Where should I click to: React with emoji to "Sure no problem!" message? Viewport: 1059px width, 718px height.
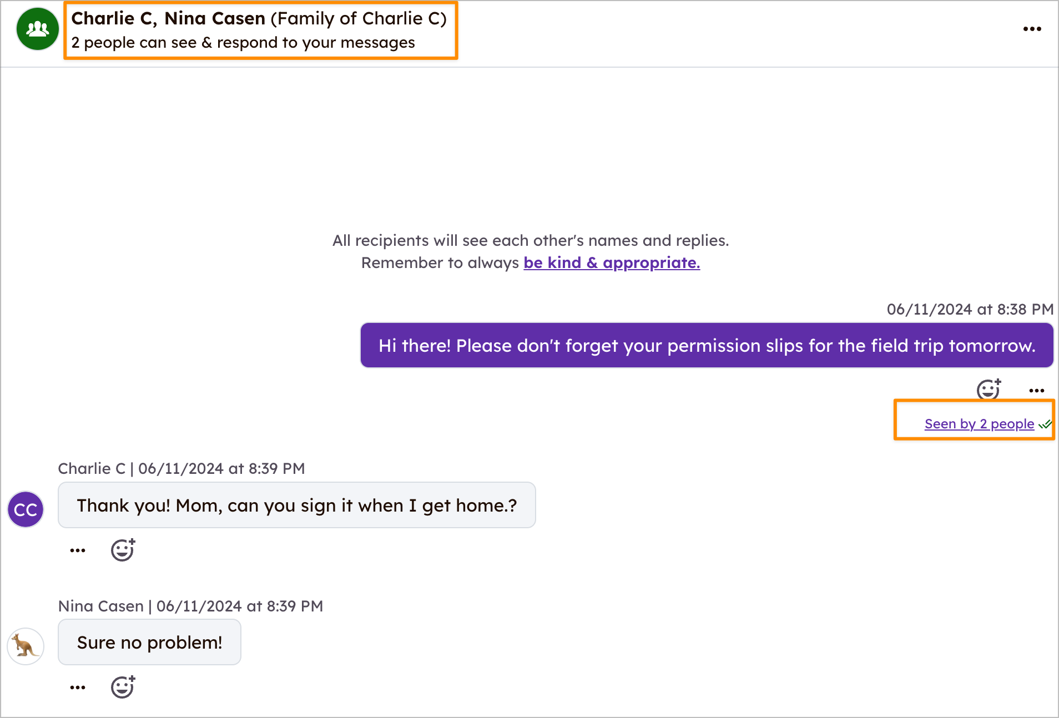tap(123, 687)
